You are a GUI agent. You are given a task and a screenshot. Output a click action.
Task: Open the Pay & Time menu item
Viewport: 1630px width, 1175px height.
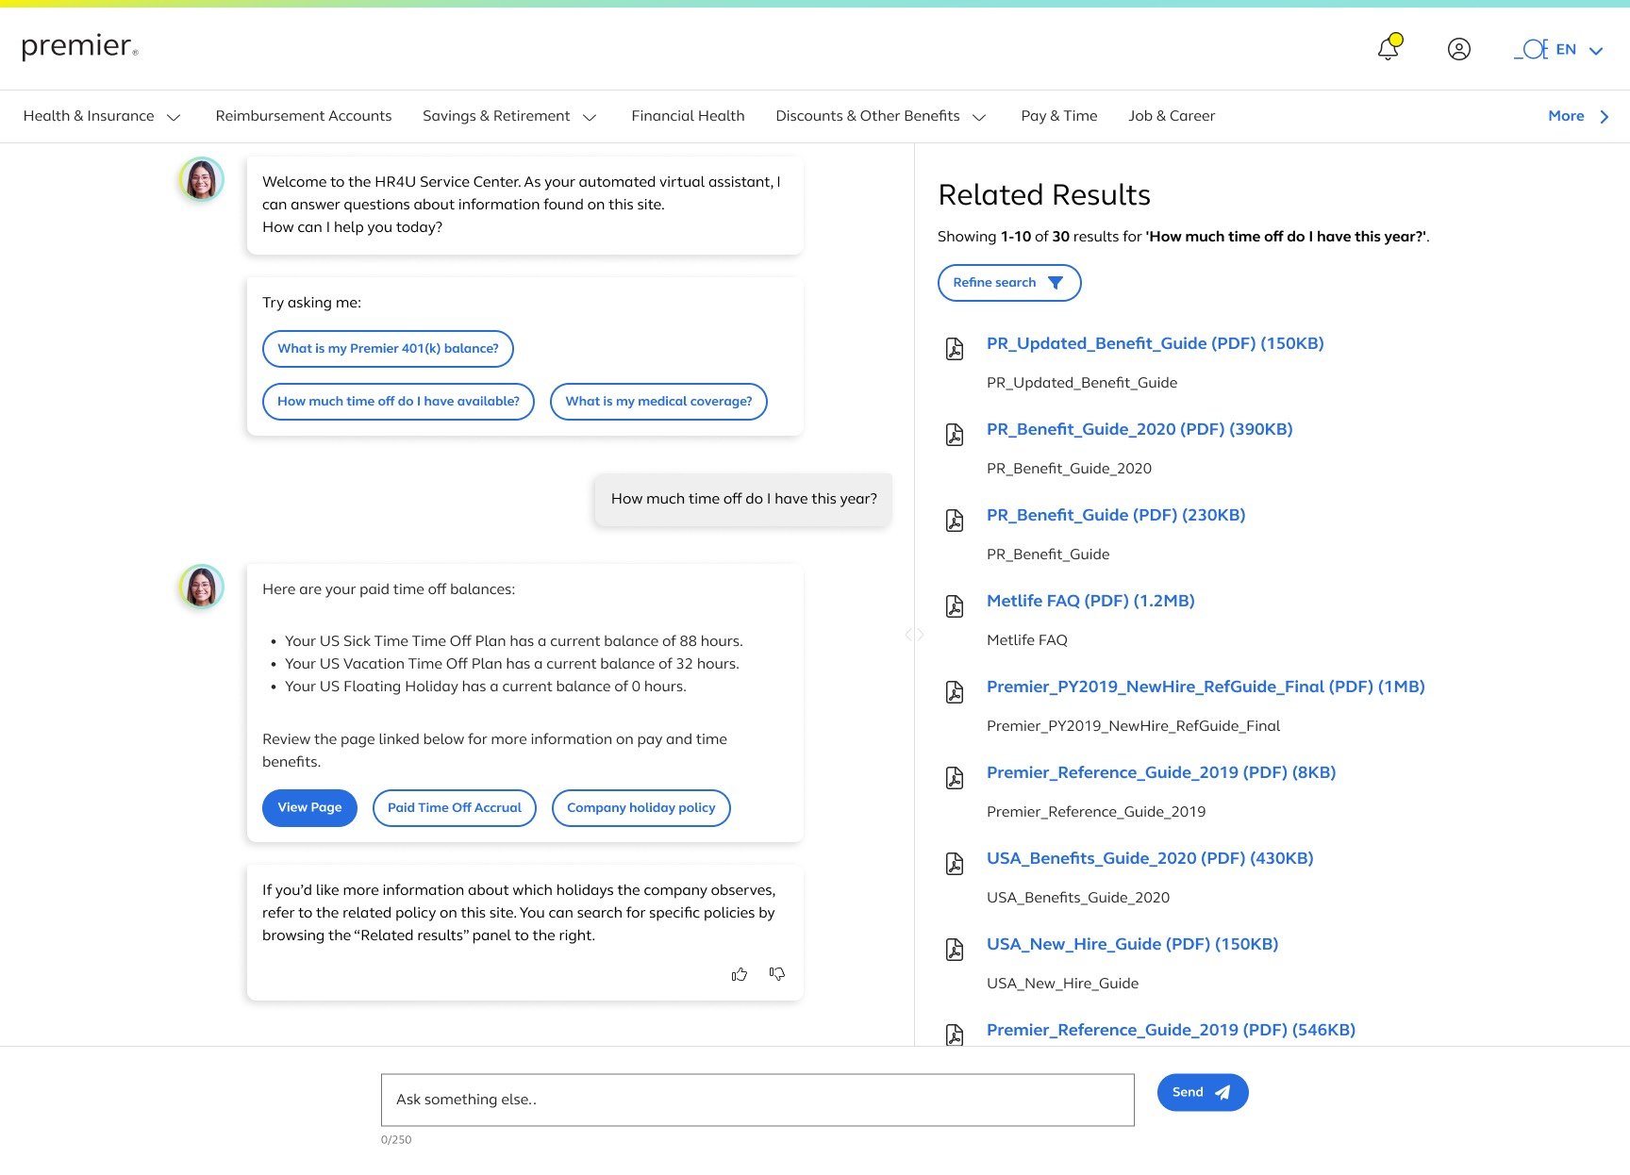[1058, 116]
